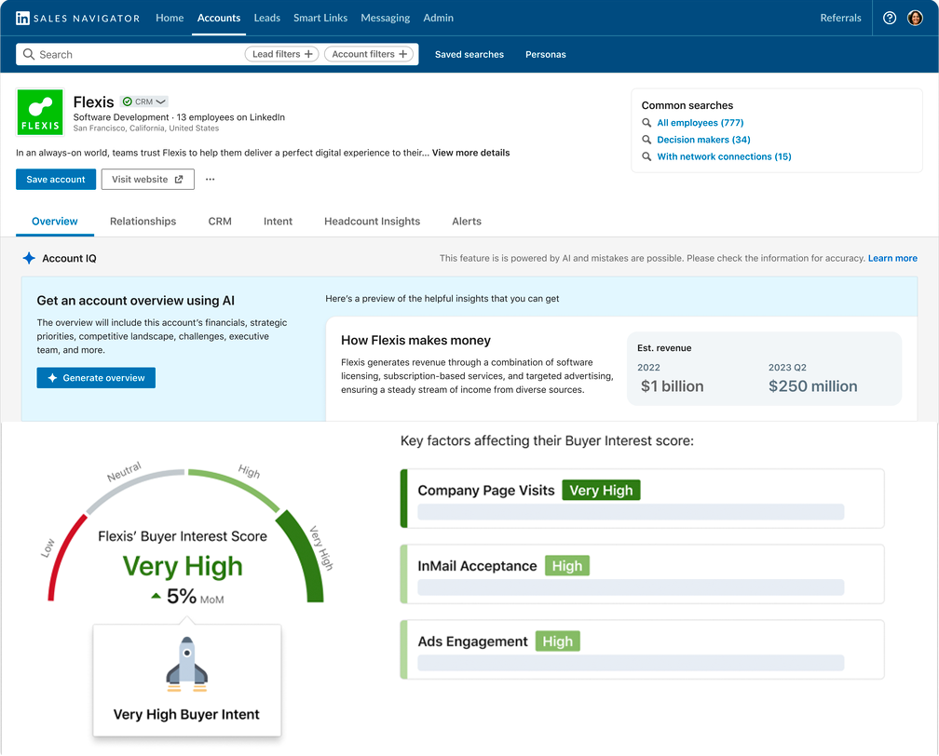Open the three-dot more options menu

point(210,179)
